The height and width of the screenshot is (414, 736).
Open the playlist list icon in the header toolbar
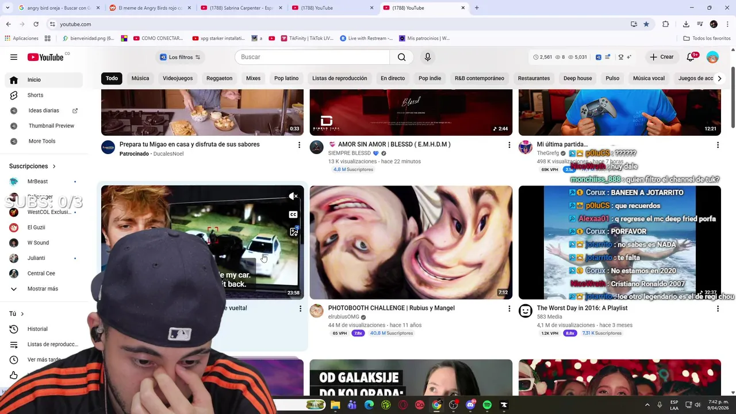(x=608, y=57)
